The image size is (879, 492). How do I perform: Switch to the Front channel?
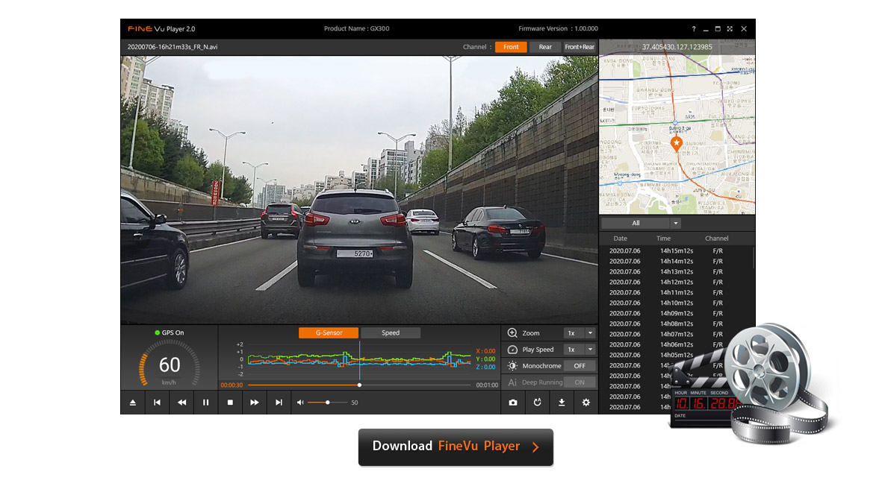click(x=511, y=47)
